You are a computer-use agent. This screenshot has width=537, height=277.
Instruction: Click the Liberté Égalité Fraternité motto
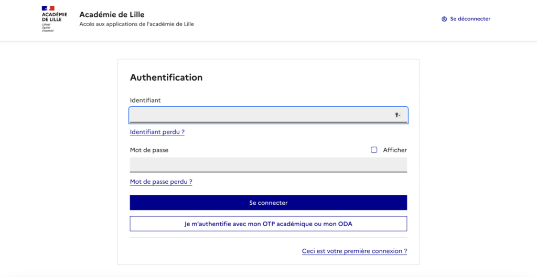[x=47, y=28]
